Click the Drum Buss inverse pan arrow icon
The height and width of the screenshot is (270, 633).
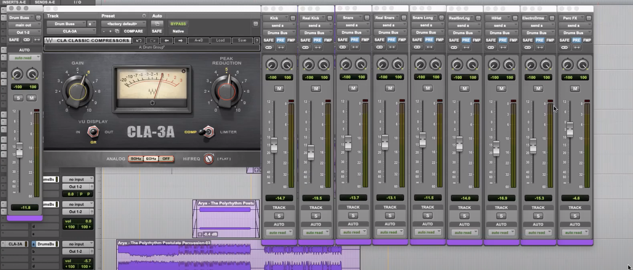click(x=37, y=40)
